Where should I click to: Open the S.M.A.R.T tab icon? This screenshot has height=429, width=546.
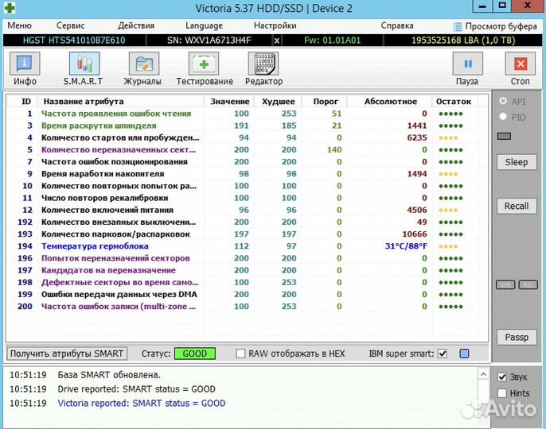(x=84, y=68)
